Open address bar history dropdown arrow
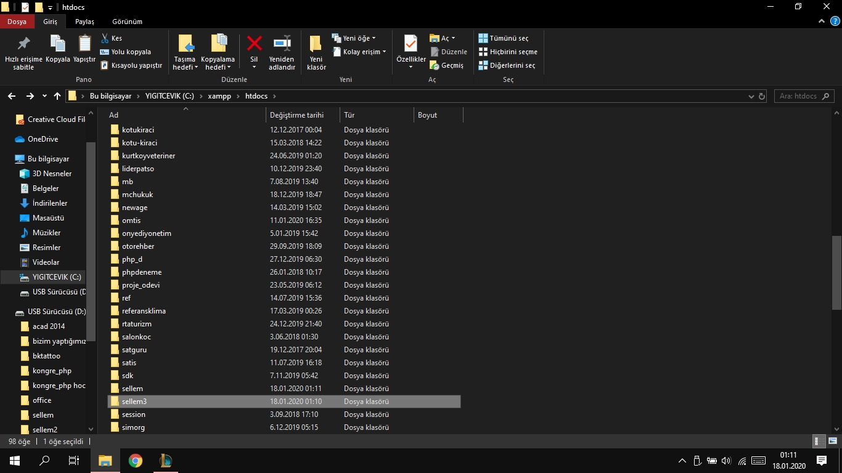The height and width of the screenshot is (473, 842). pos(751,96)
